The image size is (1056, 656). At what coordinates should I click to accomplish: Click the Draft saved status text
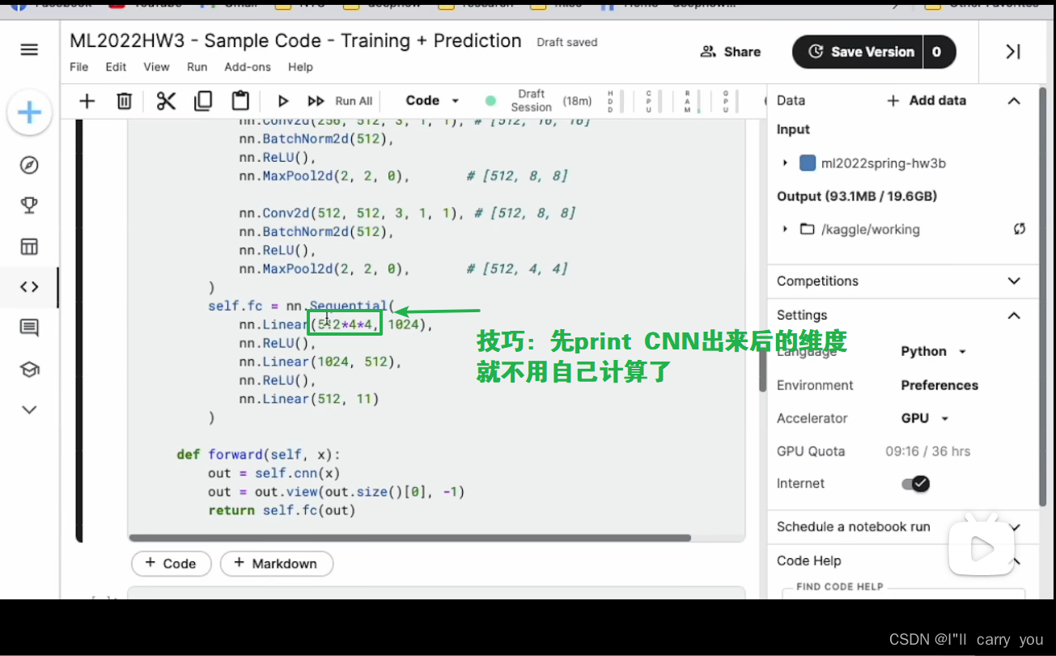tap(567, 42)
